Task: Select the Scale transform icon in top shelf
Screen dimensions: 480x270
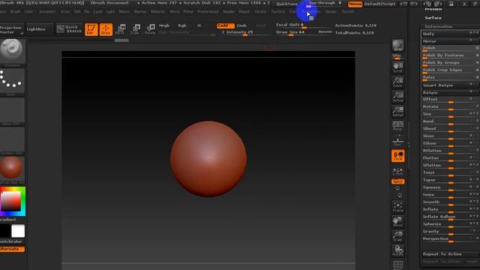Action: [x=135, y=29]
